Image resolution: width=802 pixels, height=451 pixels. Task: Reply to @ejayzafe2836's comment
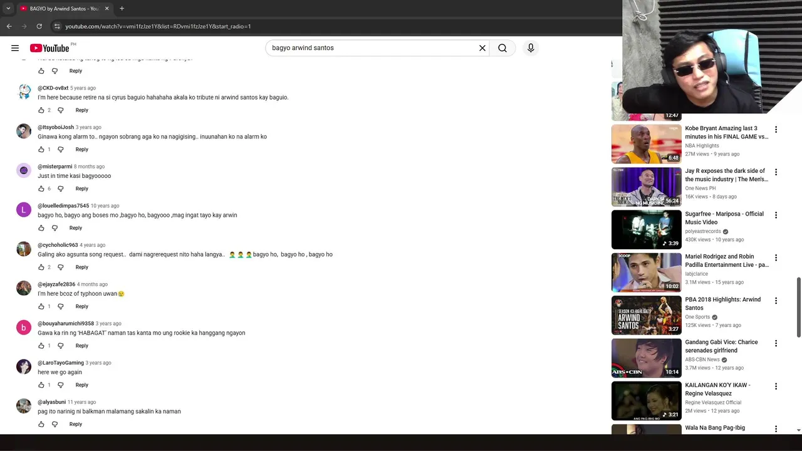click(81, 306)
